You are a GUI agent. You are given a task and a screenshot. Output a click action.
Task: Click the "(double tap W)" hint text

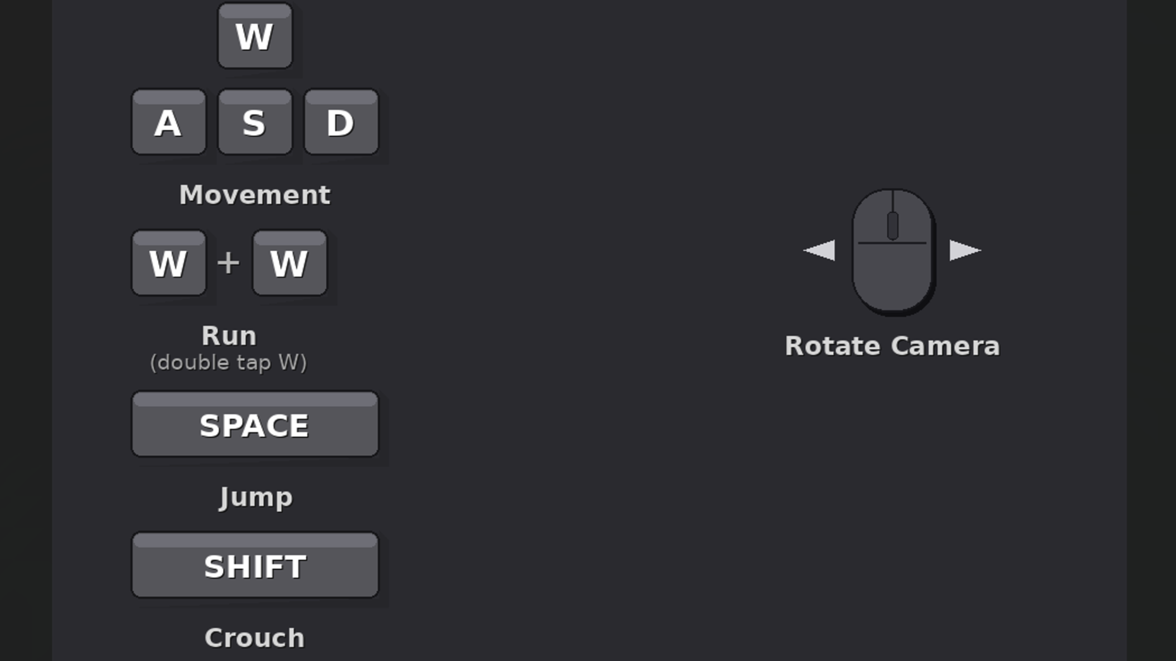[x=228, y=362]
